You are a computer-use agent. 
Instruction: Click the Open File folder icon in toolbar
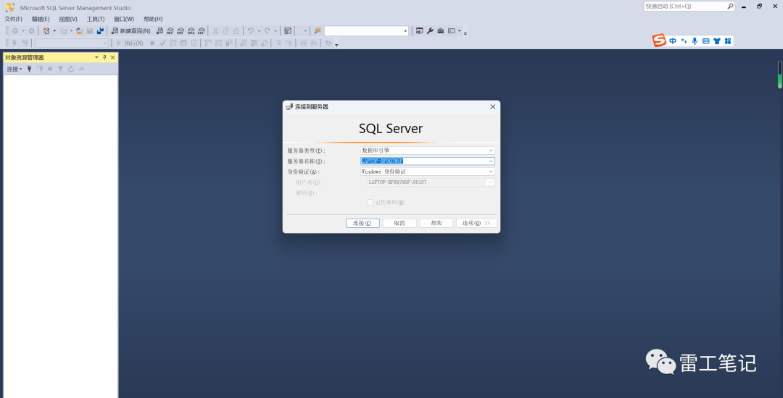pyautogui.click(x=80, y=31)
